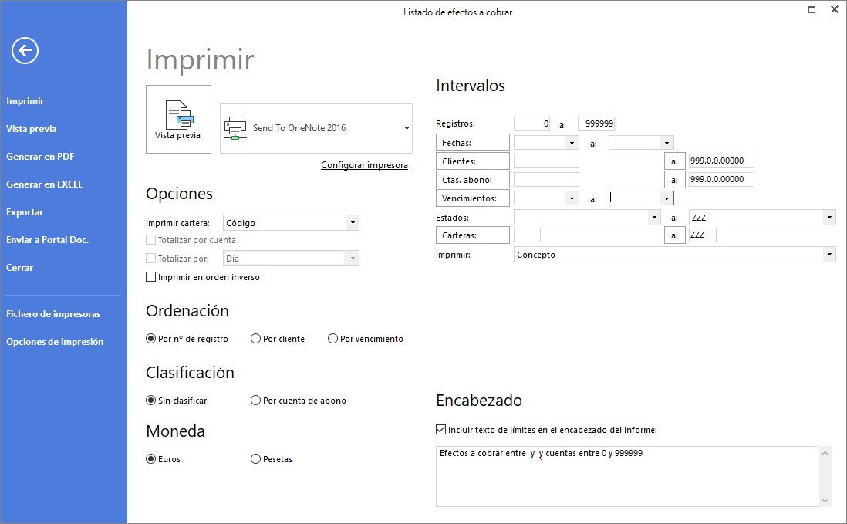
Task: Close the Listado de efectos a cobrar window
Action: click(x=834, y=10)
